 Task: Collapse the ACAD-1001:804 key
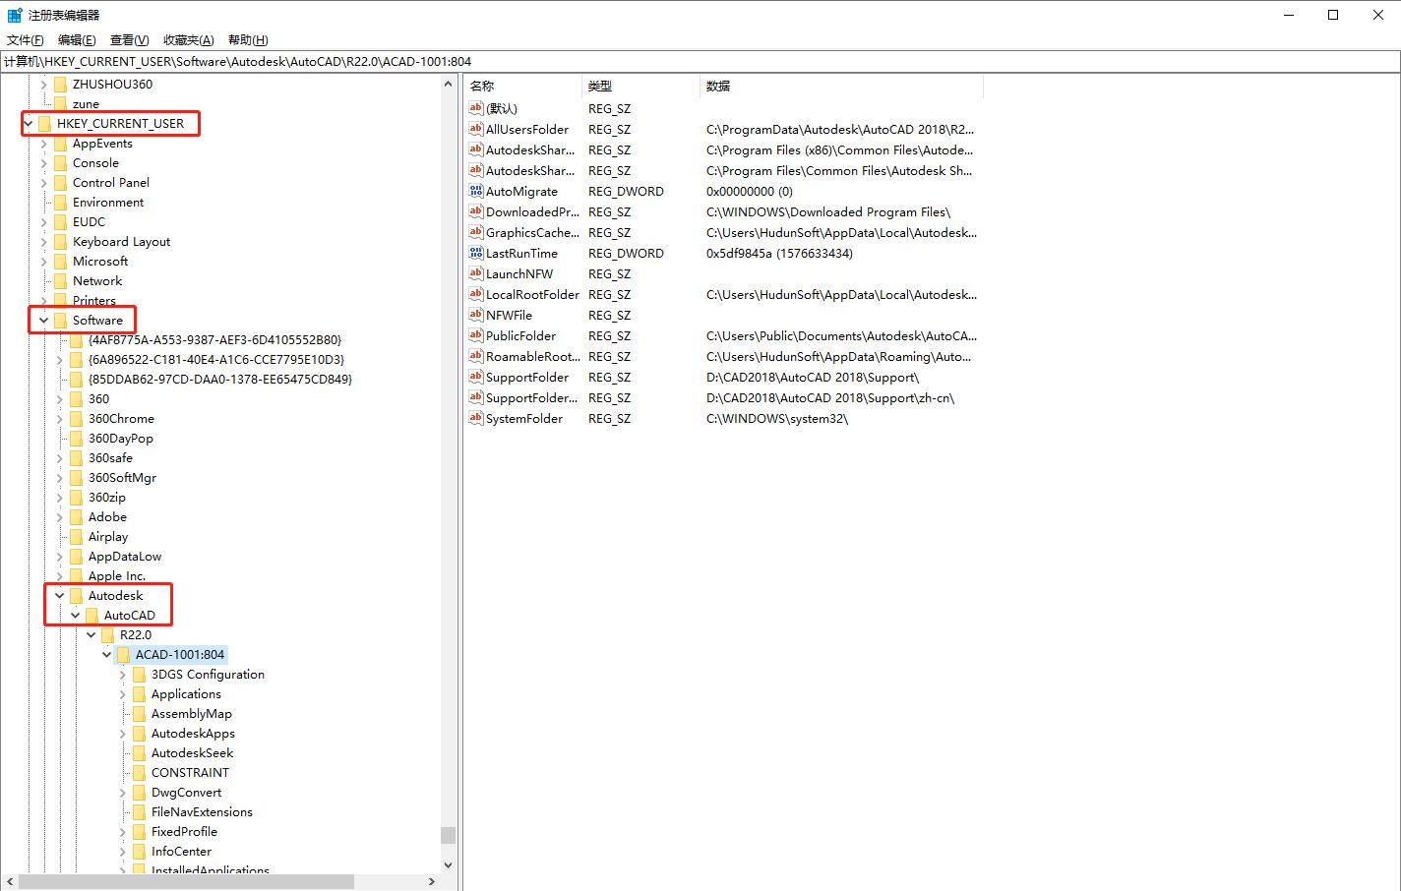click(106, 654)
